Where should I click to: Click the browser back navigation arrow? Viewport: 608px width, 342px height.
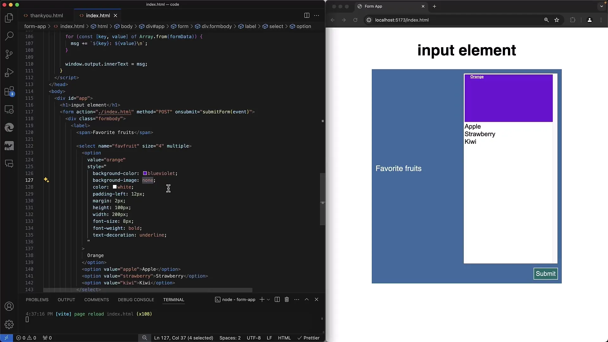click(x=333, y=20)
